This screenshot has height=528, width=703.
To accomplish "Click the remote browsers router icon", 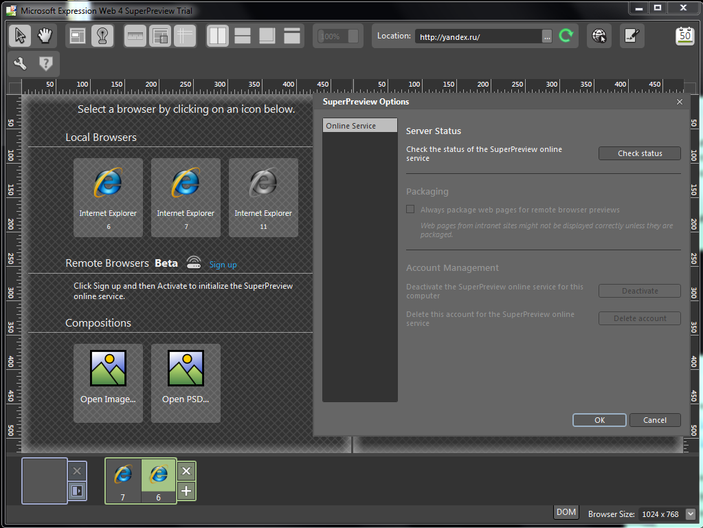I will tap(194, 263).
